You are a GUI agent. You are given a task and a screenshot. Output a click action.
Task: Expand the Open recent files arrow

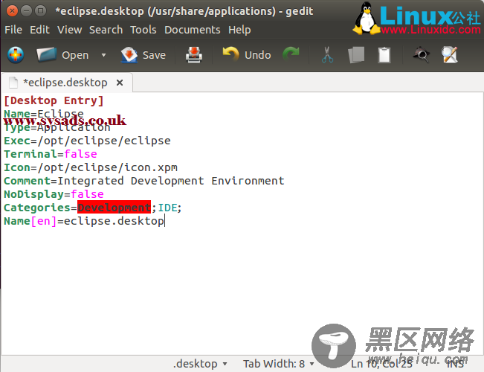pos(104,55)
